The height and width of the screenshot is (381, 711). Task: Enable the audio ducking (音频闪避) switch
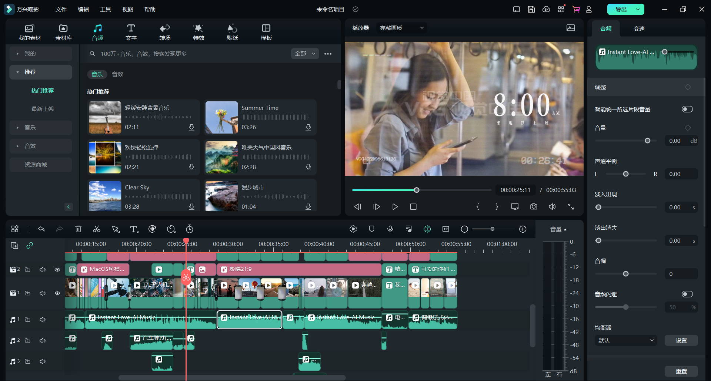click(x=687, y=294)
